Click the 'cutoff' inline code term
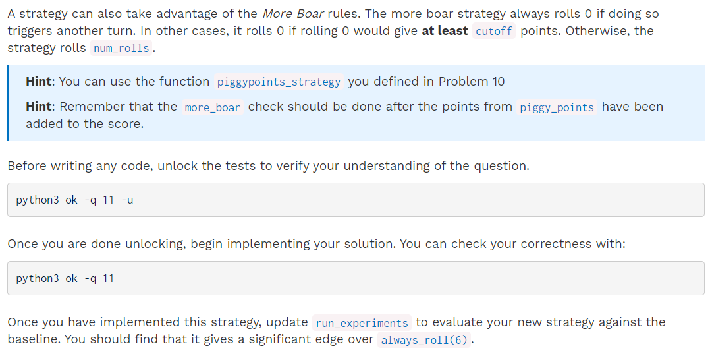Screen dimensions: 710x352 tap(493, 31)
